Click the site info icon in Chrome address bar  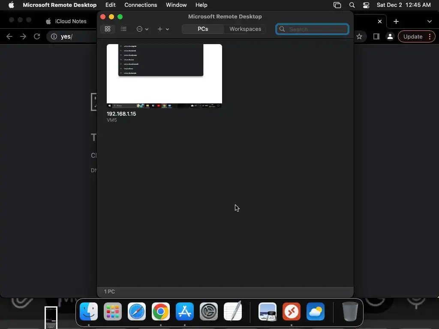coord(54,36)
